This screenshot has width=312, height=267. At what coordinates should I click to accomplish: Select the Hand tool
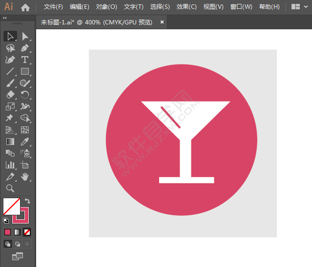25,177
